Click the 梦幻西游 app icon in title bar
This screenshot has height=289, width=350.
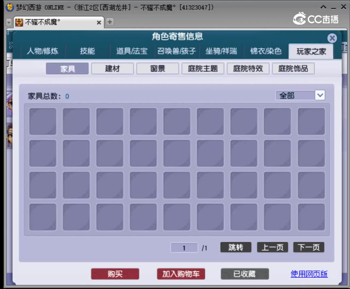click(x=10, y=7)
